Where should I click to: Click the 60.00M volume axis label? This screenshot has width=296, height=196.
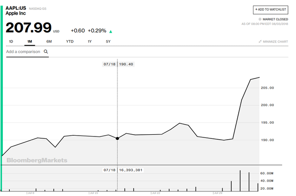pyautogui.click(x=267, y=173)
